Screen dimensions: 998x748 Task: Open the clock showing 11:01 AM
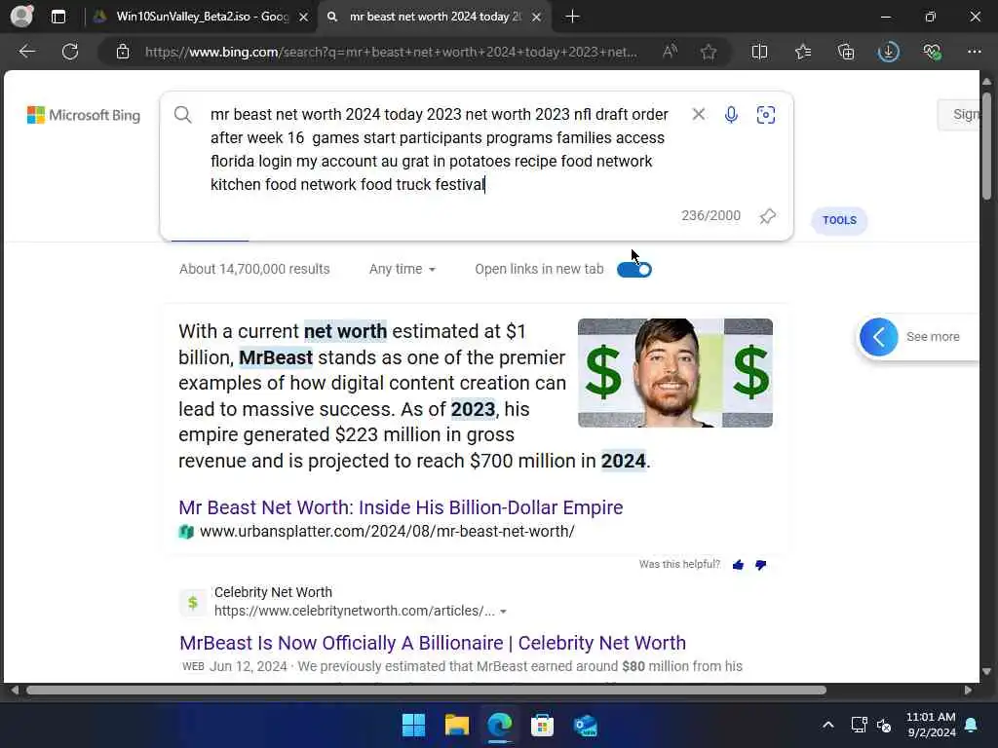click(931, 725)
